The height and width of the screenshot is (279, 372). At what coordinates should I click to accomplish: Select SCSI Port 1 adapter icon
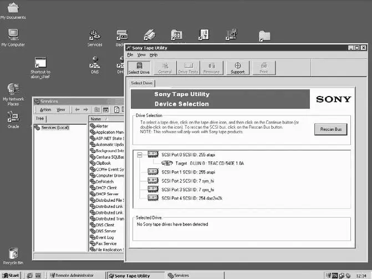[153, 172]
